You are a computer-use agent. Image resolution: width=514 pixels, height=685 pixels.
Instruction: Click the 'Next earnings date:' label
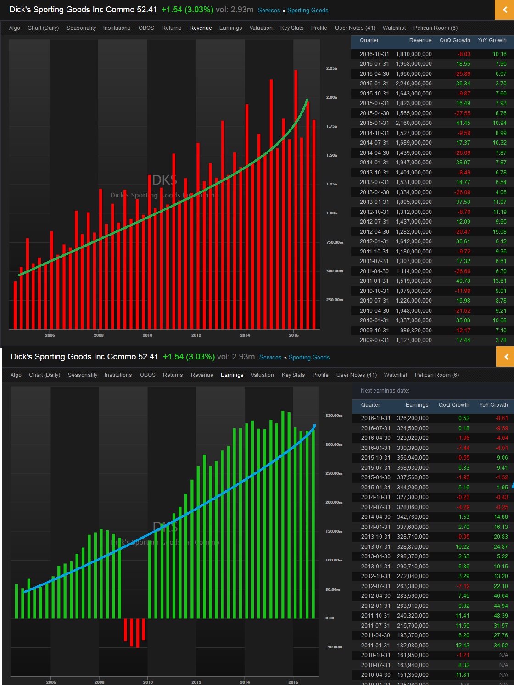pos(385,391)
